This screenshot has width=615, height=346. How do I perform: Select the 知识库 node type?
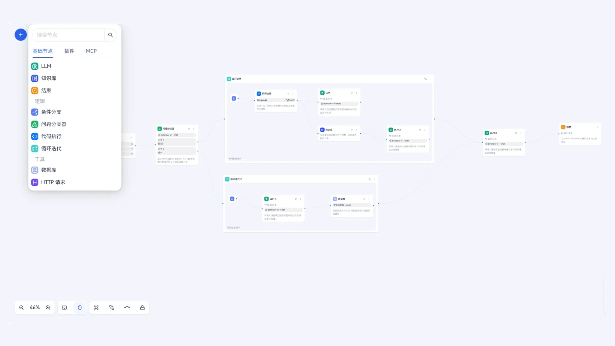point(74,78)
